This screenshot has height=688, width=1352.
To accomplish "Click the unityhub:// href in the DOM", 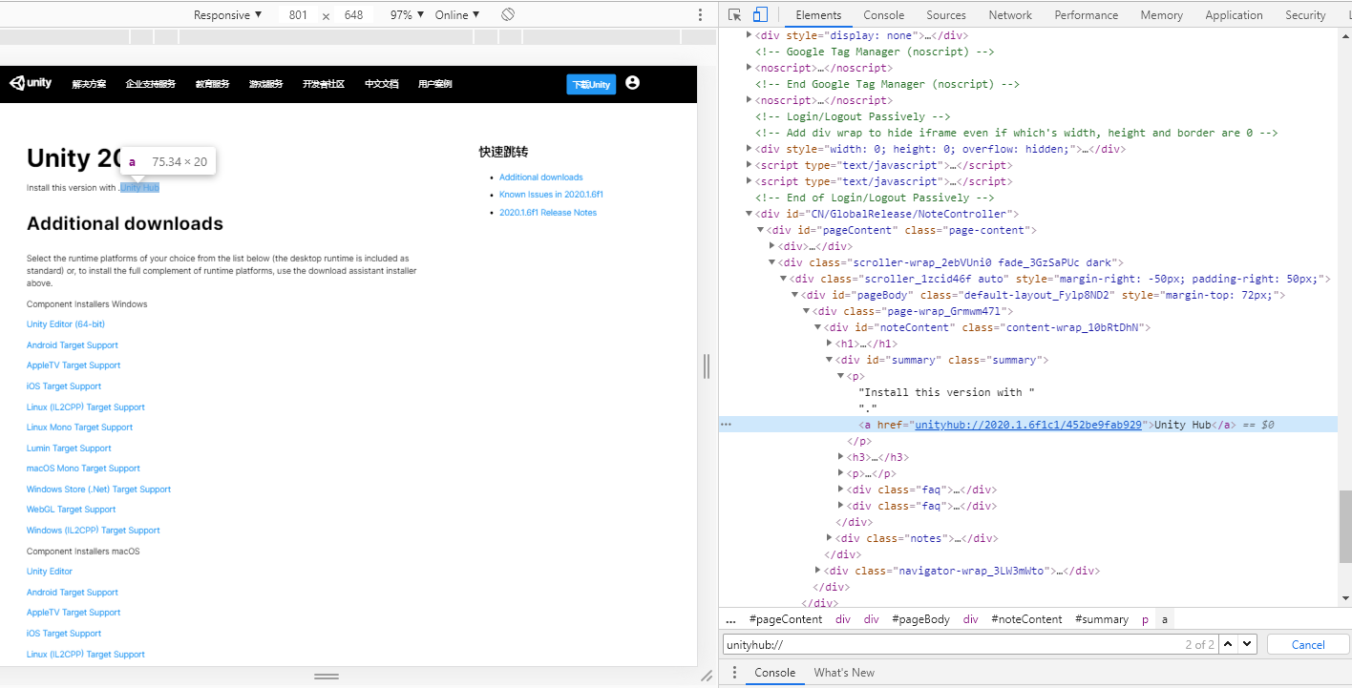I will (1028, 425).
